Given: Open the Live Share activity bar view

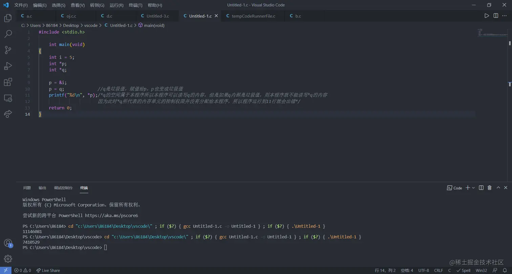Looking at the screenshot, I should [8, 114].
